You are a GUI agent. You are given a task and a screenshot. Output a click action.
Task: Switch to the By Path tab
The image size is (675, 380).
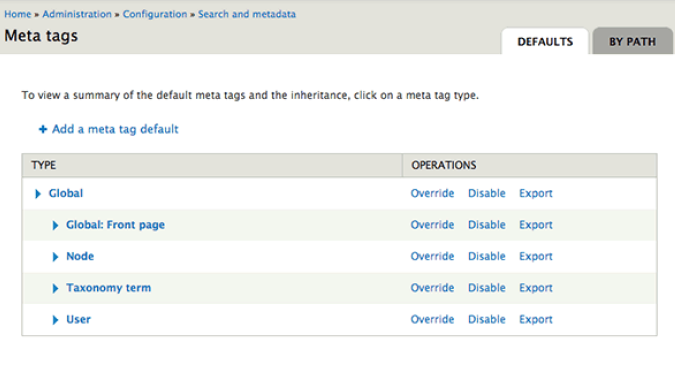pos(633,41)
